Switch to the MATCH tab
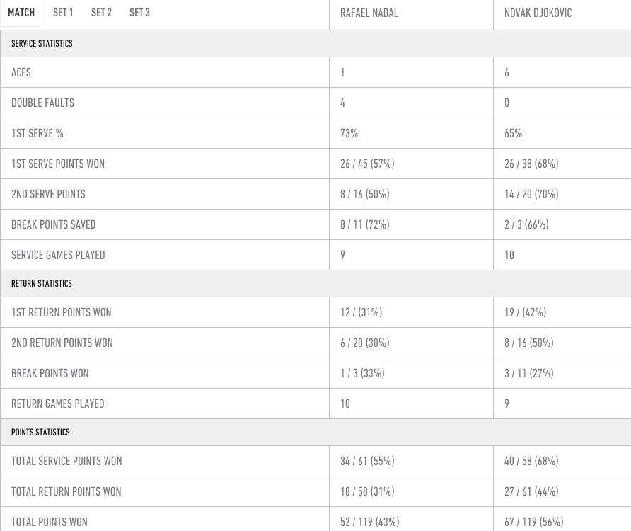Image resolution: width=631 pixels, height=531 pixels. 21,13
